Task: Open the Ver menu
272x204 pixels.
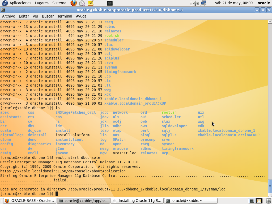Action: pyautogui.click(x=35, y=16)
